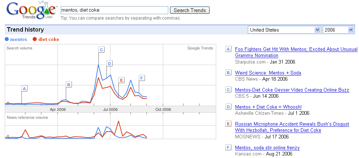Select marker flag E on the chart

click(x=121, y=80)
